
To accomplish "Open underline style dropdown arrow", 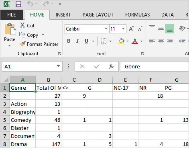I will (x=93, y=41).
